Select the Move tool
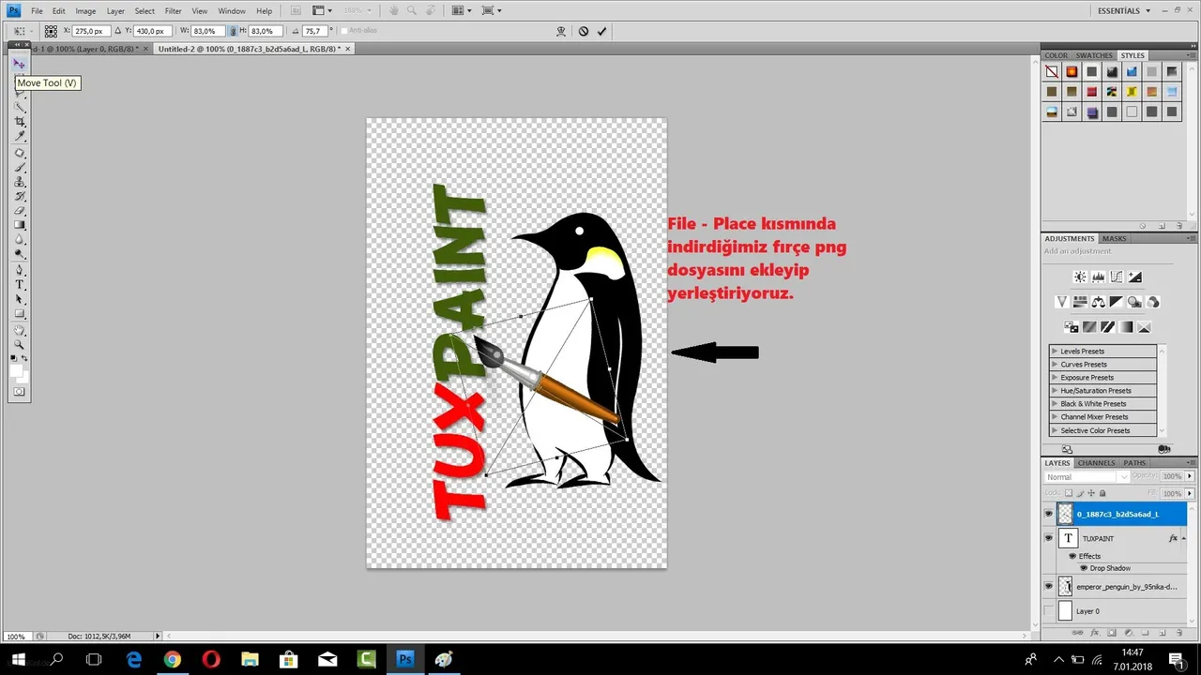The height and width of the screenshot is (675, 1201). (x=19, y=64)
